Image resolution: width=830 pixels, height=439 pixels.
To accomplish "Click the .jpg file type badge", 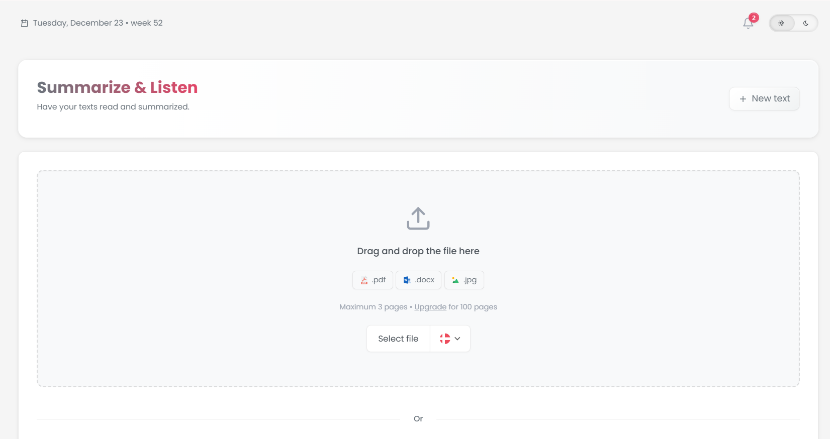I will pyautogui.click(x=464, y=280).
